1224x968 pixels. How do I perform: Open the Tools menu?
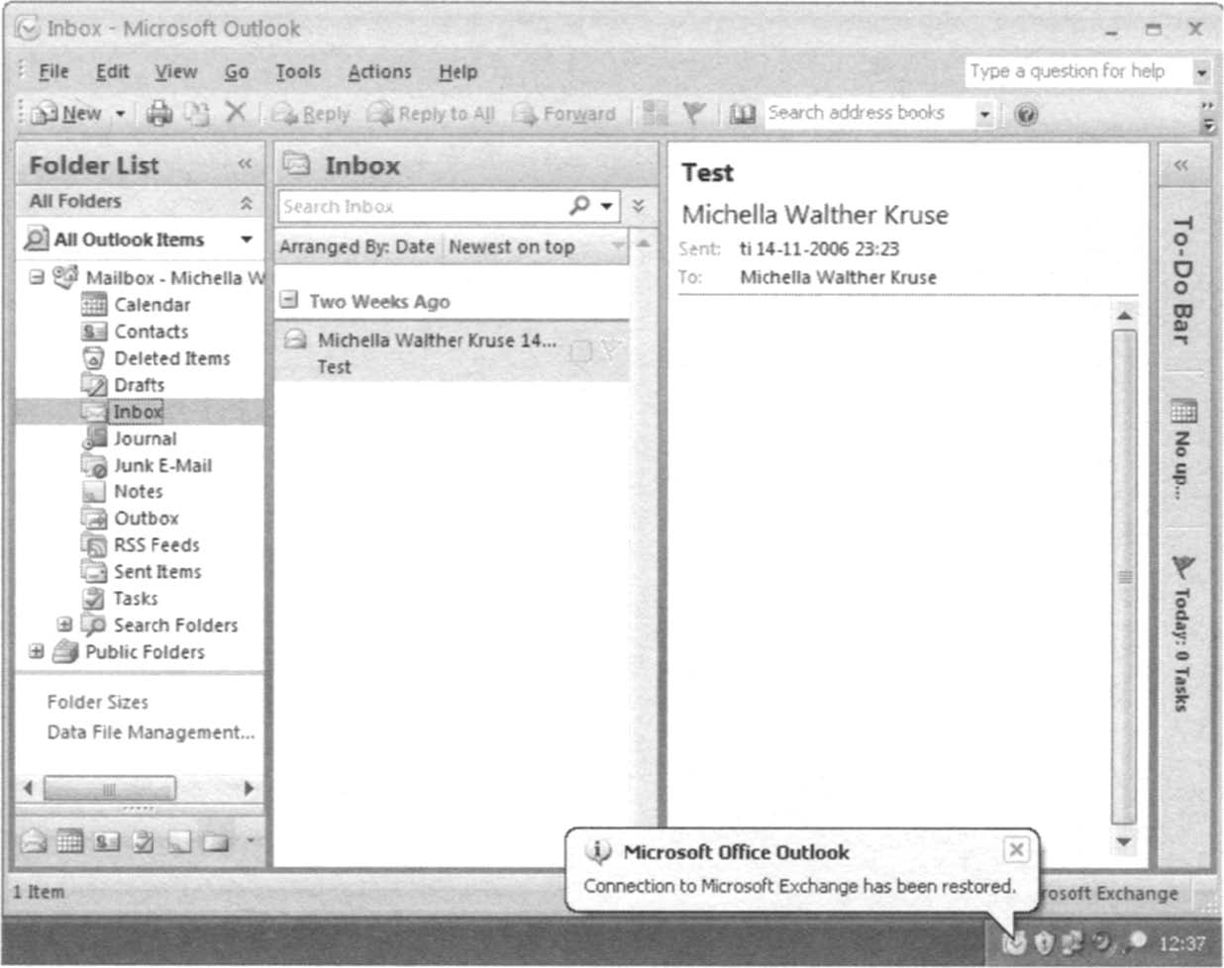[x=298, y=71]
